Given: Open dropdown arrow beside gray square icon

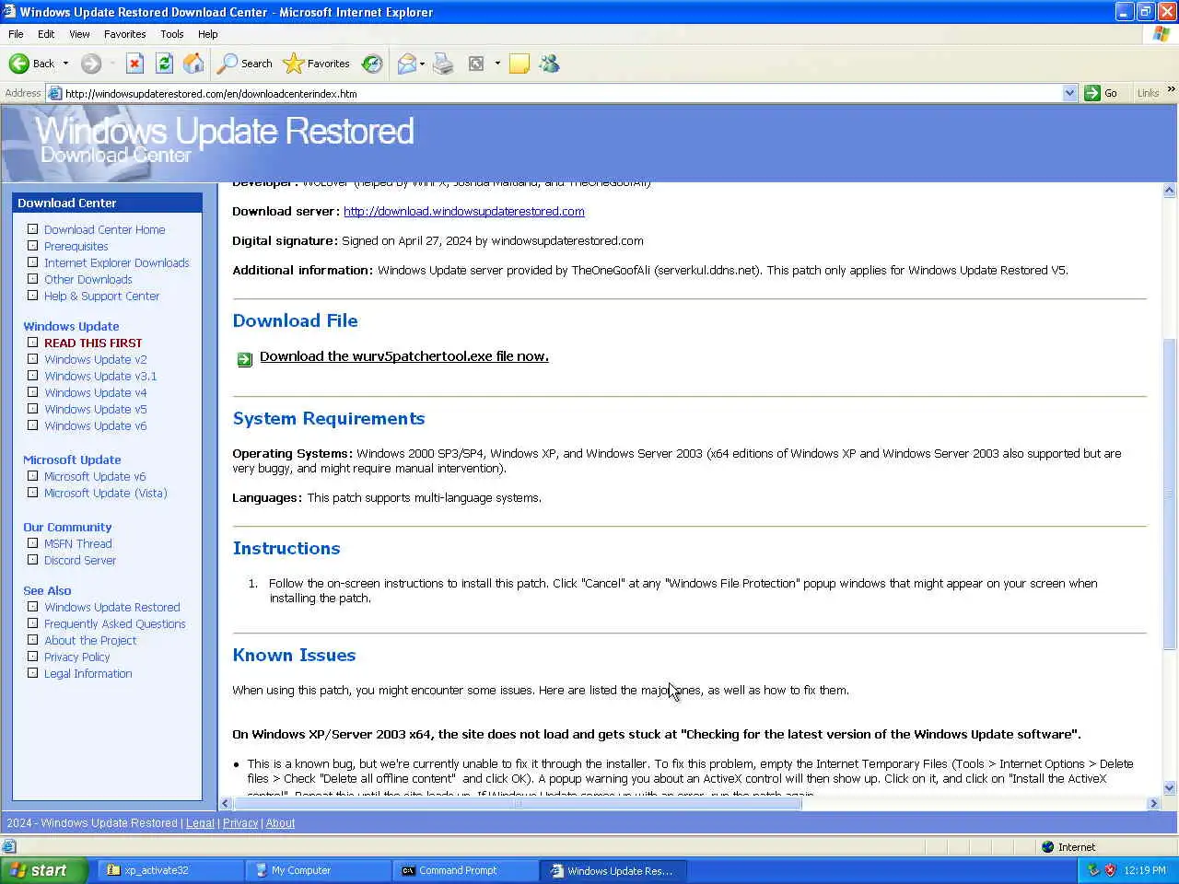Looking at the screenshot, I should point(497,64).
